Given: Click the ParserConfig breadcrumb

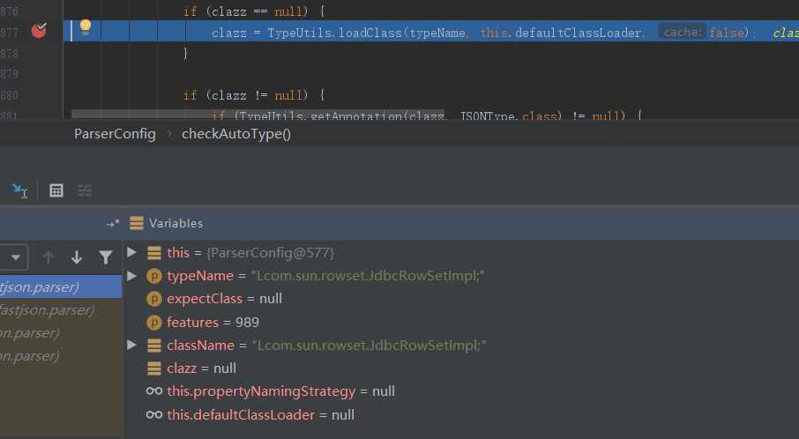Looking at the screenshot, I should [x=115, y=134].
